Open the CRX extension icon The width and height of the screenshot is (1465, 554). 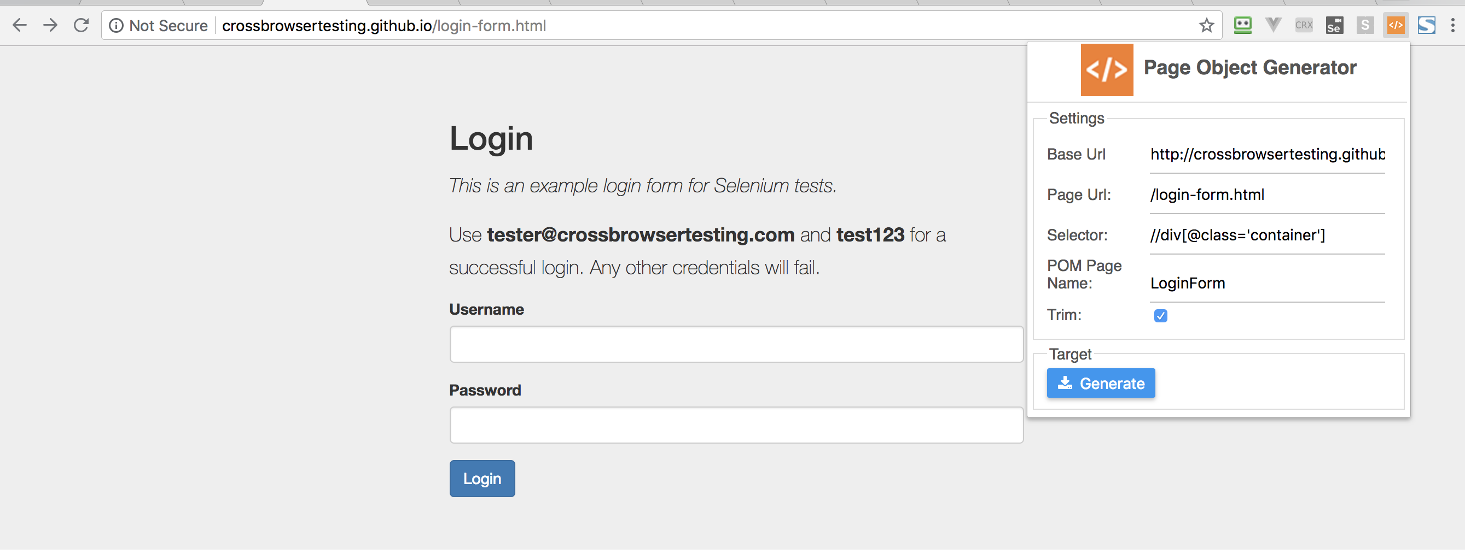coord(1304,25)
